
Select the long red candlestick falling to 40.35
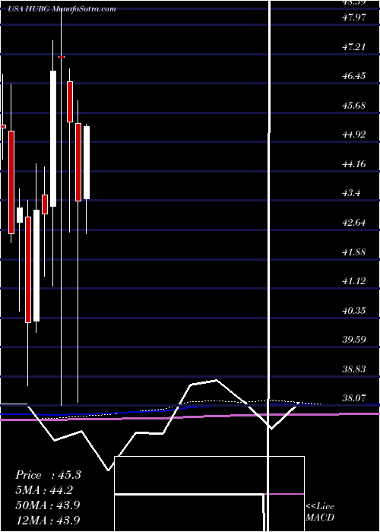(28, 270)
